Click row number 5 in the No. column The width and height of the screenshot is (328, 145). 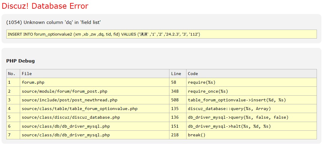point(13,117)
